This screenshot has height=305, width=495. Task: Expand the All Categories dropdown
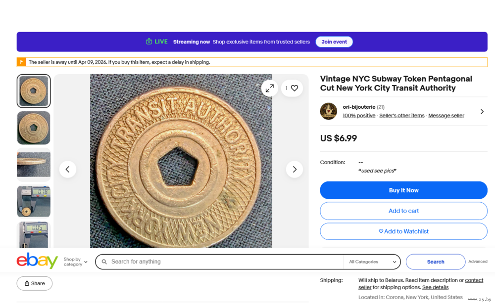[x=374, y=262]
